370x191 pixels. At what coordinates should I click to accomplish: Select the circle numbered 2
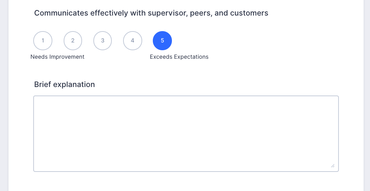tap(73, 41)
